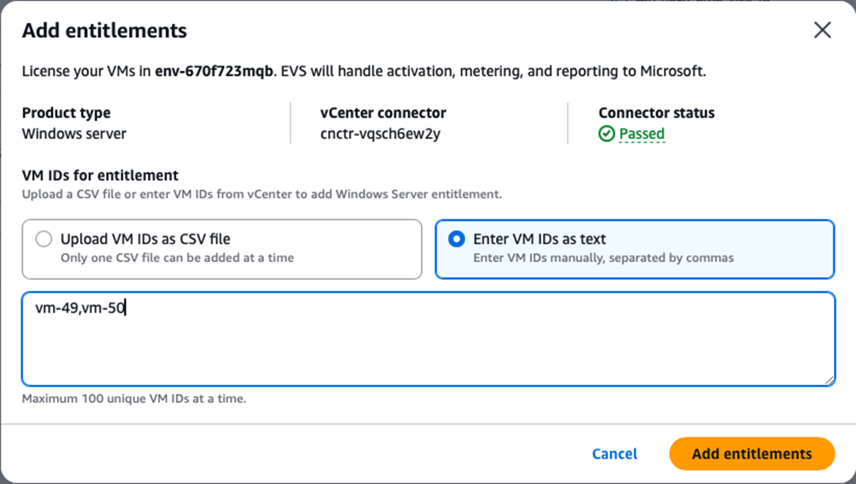Click the 'Maximum 100 unique VM IDs' hint
Screen dimensions: 856x484
(x=134, y=398)
